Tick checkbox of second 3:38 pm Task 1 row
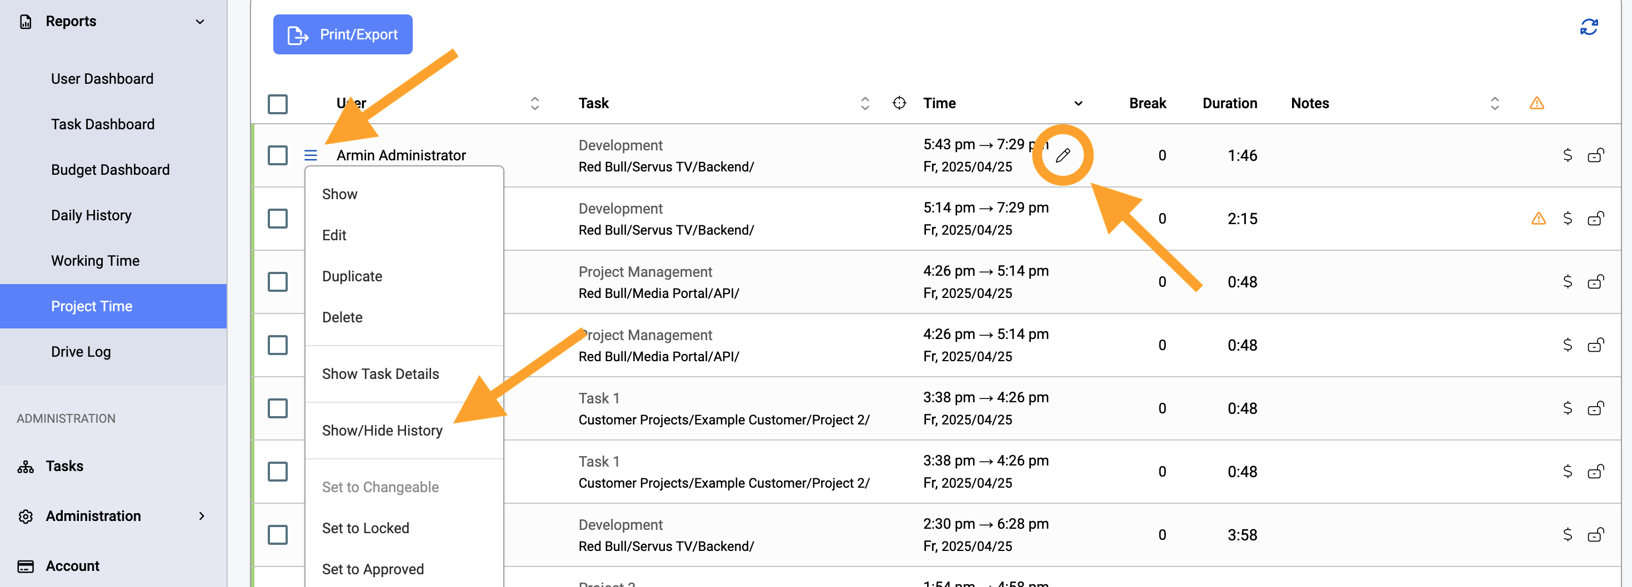Image resolution: width=1632 pixels, height=587 pixels. point(278,471)
